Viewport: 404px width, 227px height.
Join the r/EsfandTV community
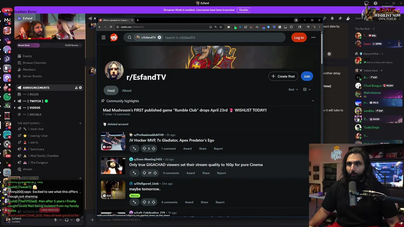click(x=307, y=76)
